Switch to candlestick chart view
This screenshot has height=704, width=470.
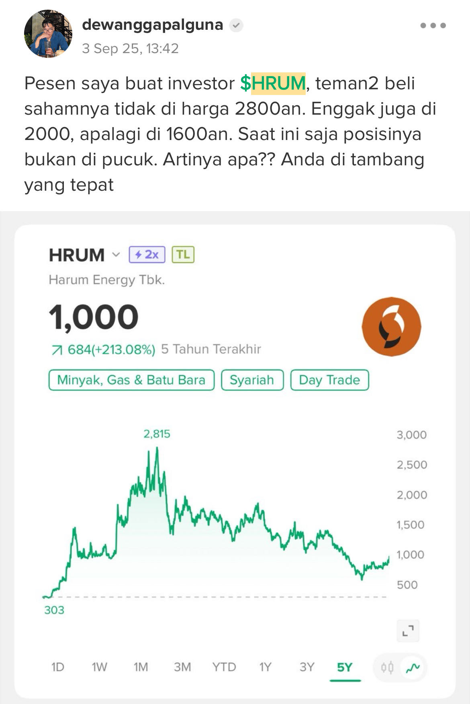(387, 668)
